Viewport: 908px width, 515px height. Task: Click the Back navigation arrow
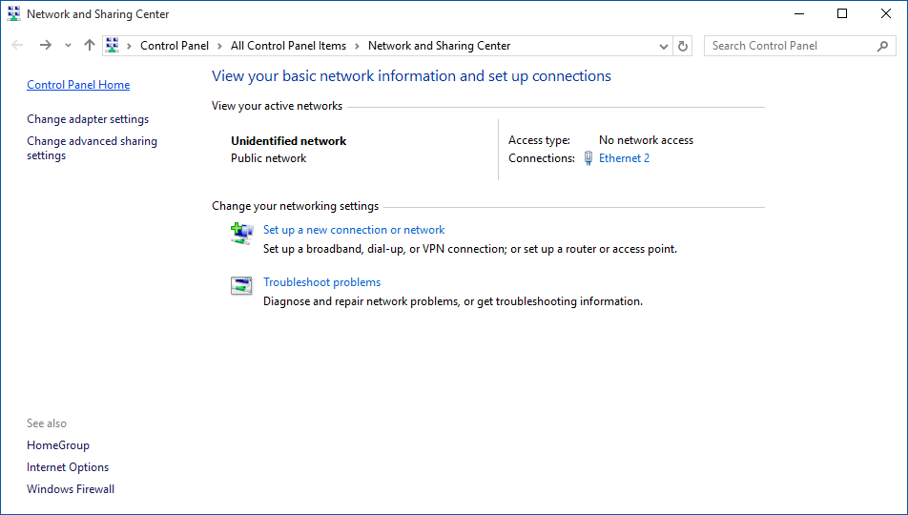tap(18, 46)
